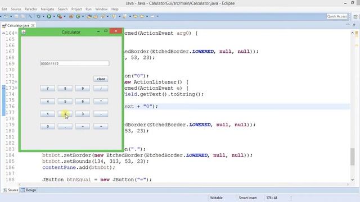
Task: Click the editor scrollbar down arrow
Action: (353, 180)
